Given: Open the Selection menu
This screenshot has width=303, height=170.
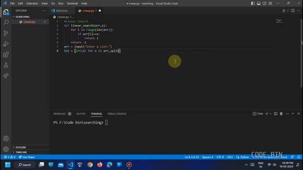Looking at the screenshot, I should click(x=32, y=3).
